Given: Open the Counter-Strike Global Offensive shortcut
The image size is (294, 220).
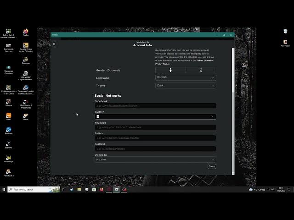Looking at the screenshot, I should coord(26,48).
